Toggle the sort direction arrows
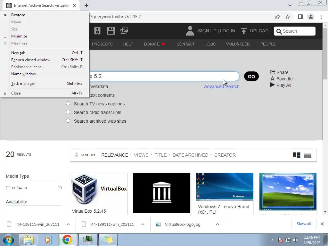The height and width of the screenshot is (246, 328). click(x=77, y=155)
